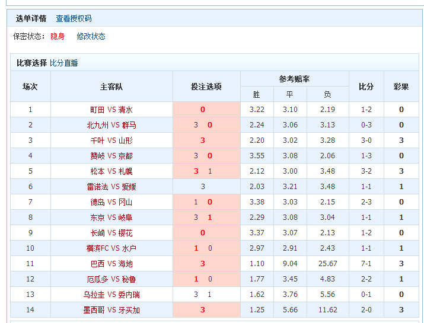This screenshot has height=323, width=424.
Task: Open the 查看授权码 link
Action: tap(74, 19)
